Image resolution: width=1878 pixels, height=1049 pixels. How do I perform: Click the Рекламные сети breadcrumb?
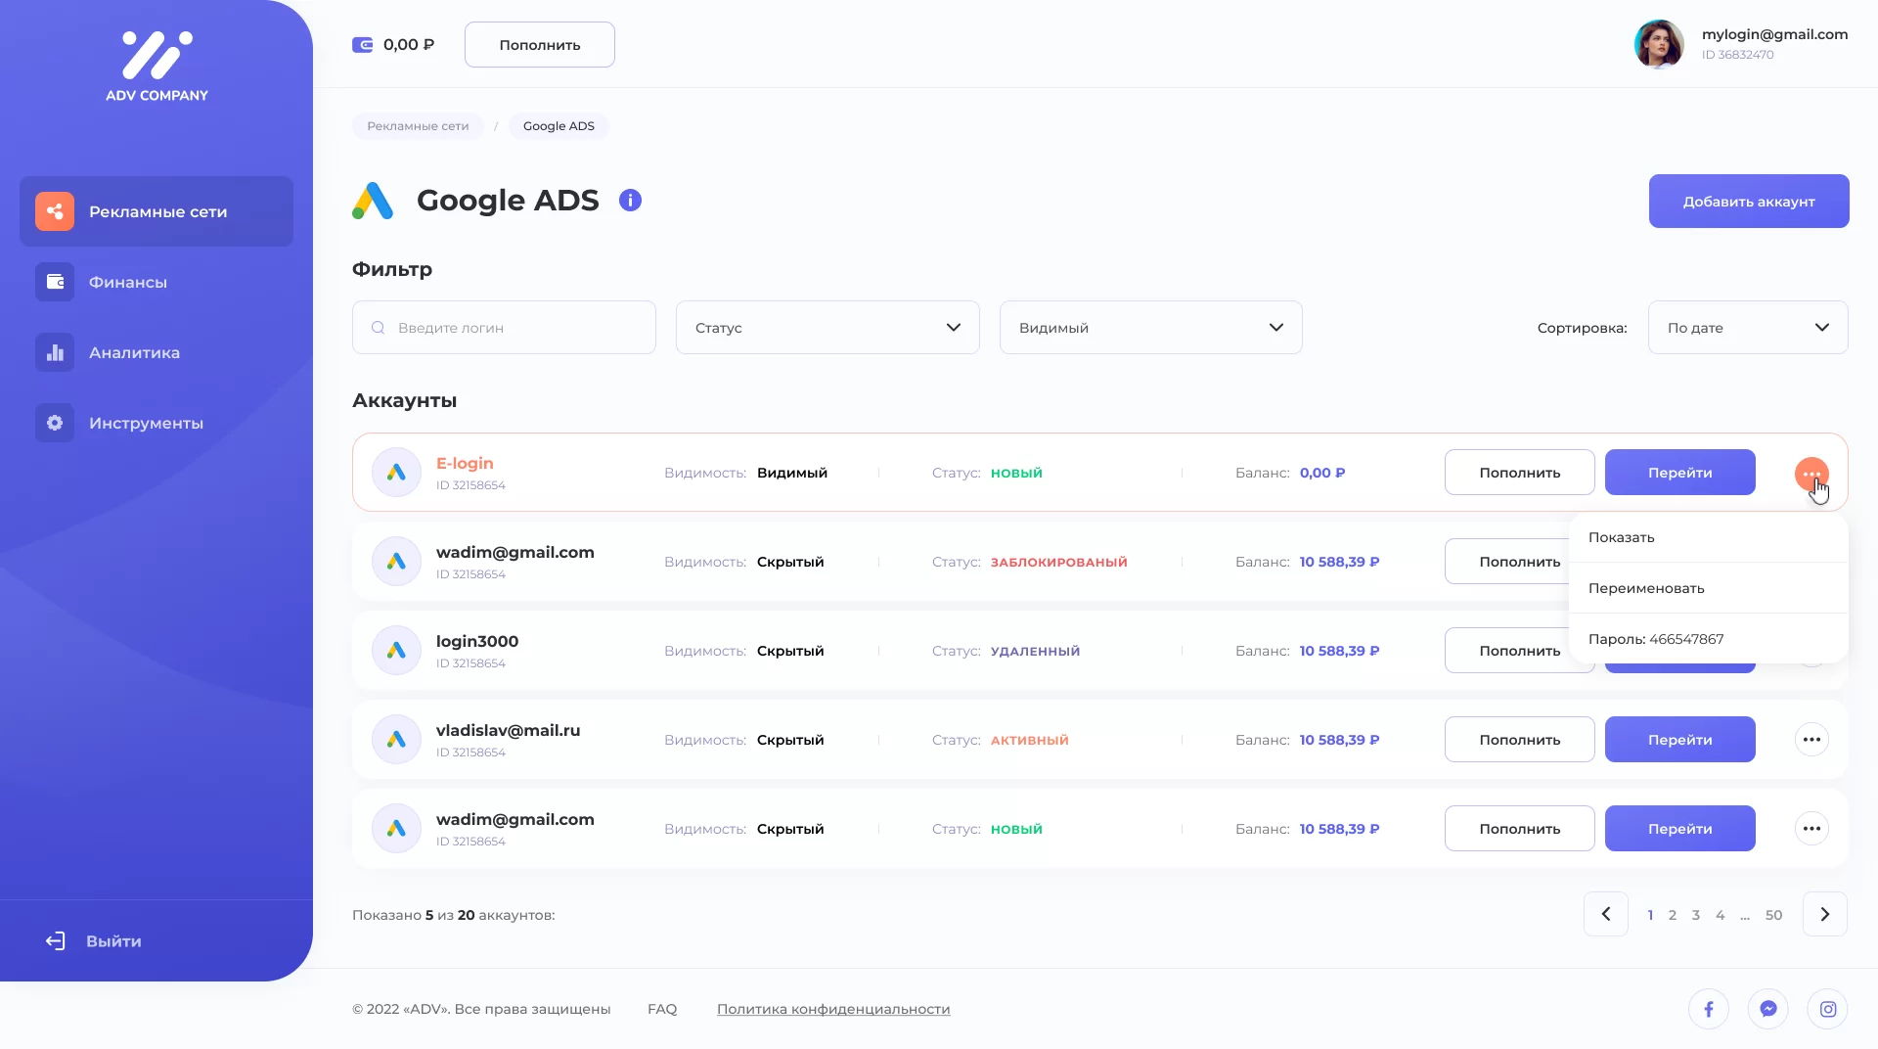click(x=418, y=126)
